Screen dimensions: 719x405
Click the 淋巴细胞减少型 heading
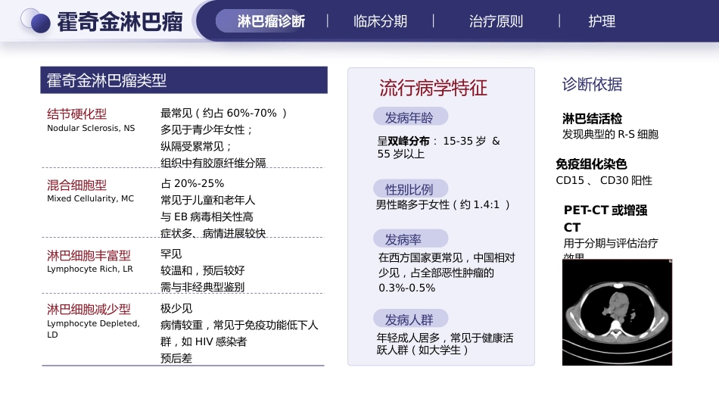[x=89, y=309]
